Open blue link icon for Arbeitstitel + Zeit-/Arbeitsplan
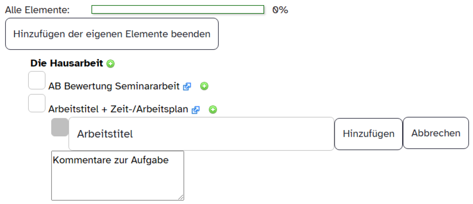473x204 pixels. [x=196, y=110]
